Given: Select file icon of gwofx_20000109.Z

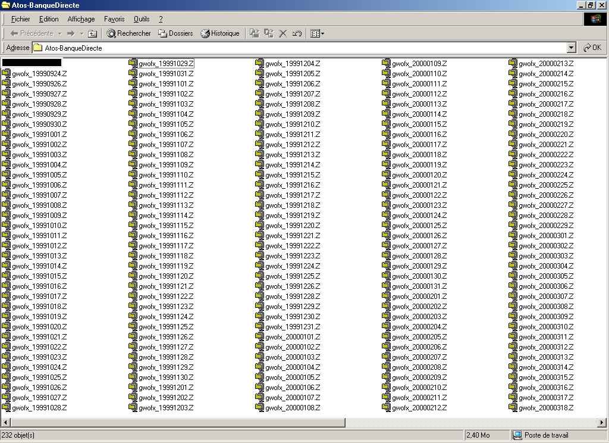Looking at the screenshot, I should [x=386, y=63].
